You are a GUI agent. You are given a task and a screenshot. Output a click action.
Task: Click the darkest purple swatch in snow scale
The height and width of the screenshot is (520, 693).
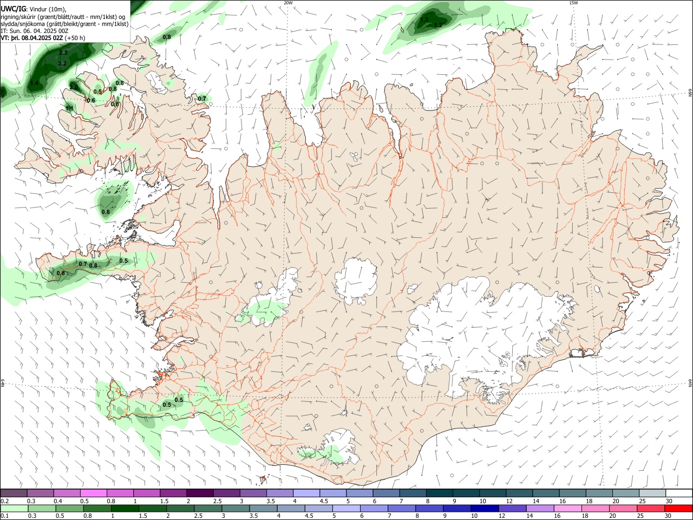click(199, 493)
